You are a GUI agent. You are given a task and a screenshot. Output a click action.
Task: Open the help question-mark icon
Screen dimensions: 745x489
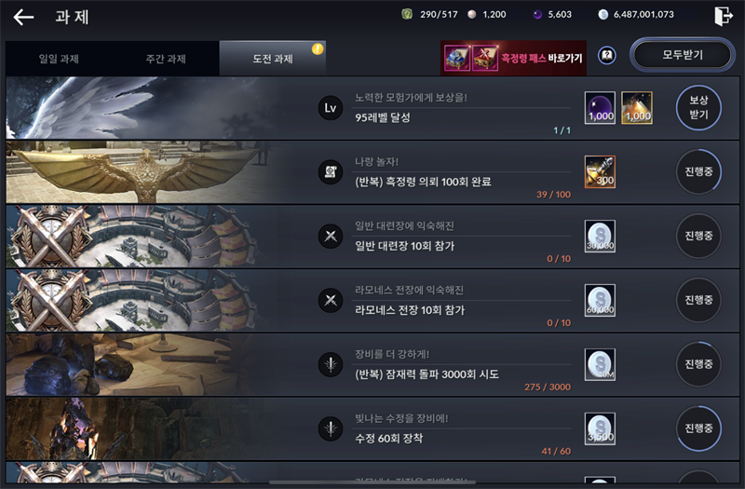point(607,56)
